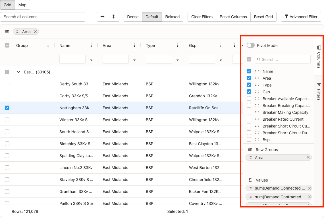Click the Sigma icon next to Values
324x218 pixels.
pyautogui.click(x=250, y=180)
